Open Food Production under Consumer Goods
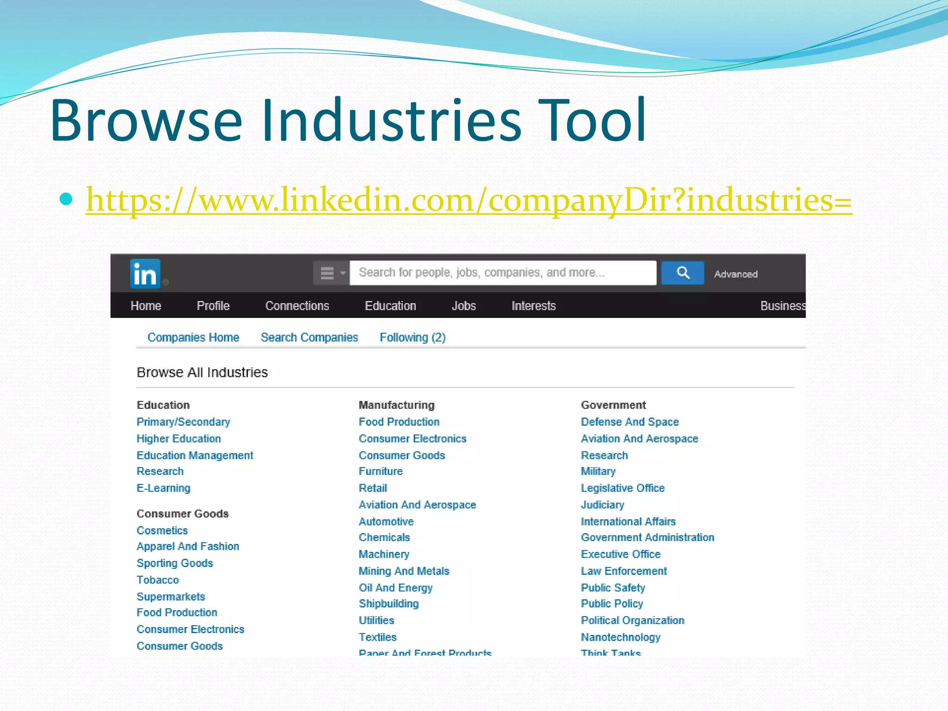The width and height of the screenshot is (948, 711). pos(177,613)
